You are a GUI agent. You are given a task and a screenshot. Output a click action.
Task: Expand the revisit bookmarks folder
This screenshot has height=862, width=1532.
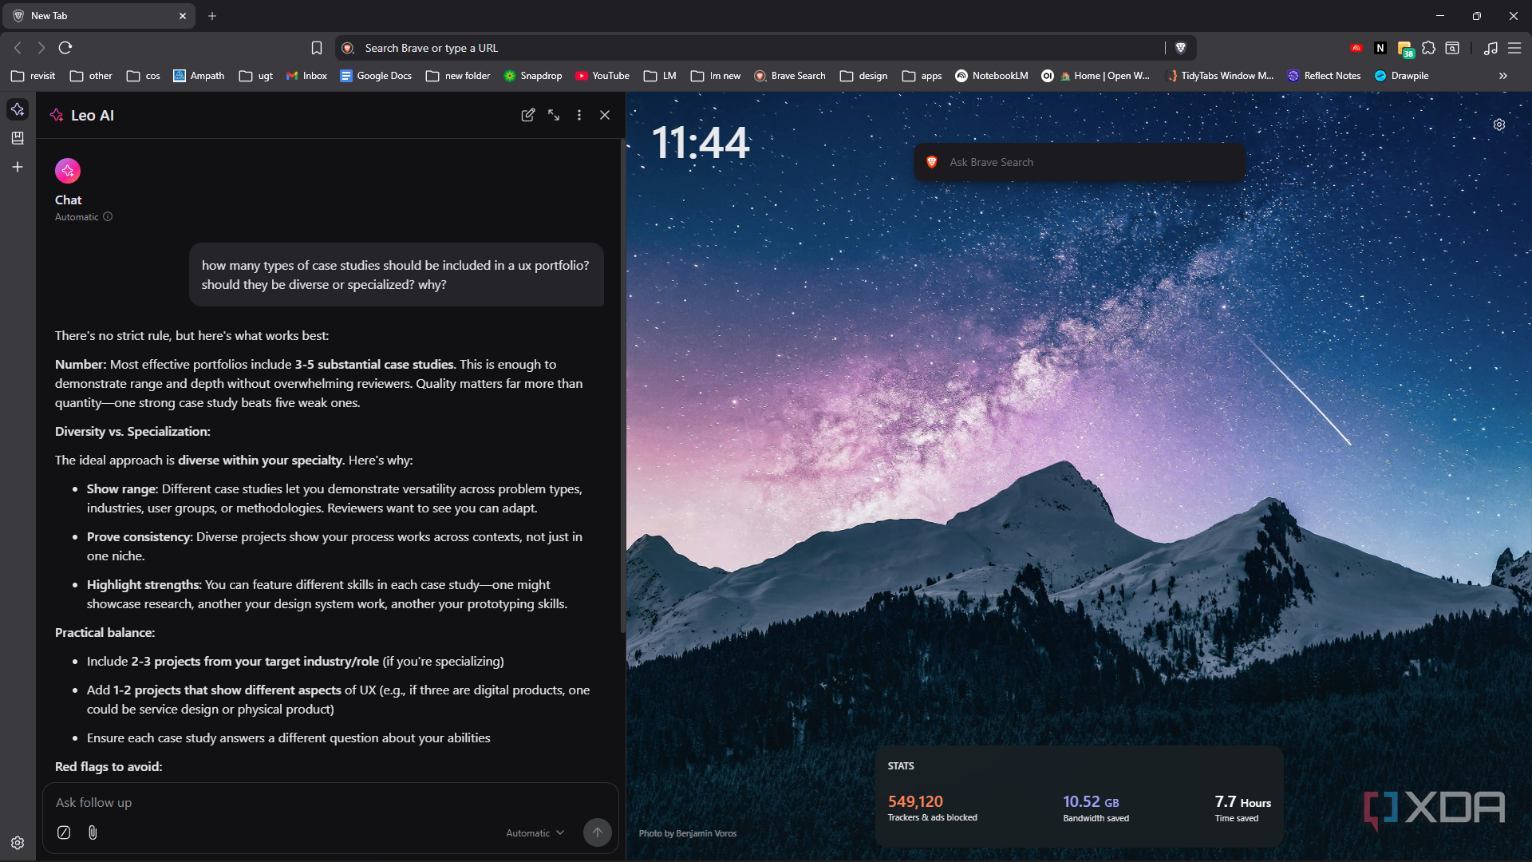tap(33, 76)
